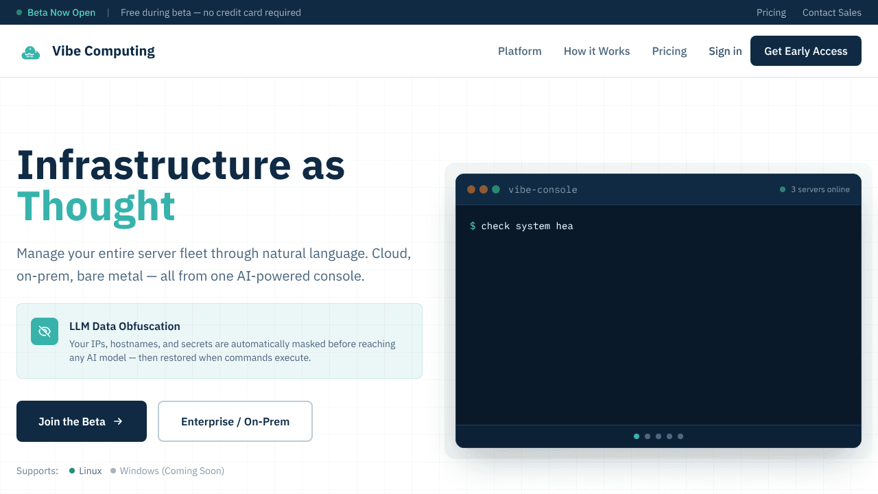This screenshot has width=878, height=494.
Task: Select the first terminal carousel dot
Action: [637, 436]
